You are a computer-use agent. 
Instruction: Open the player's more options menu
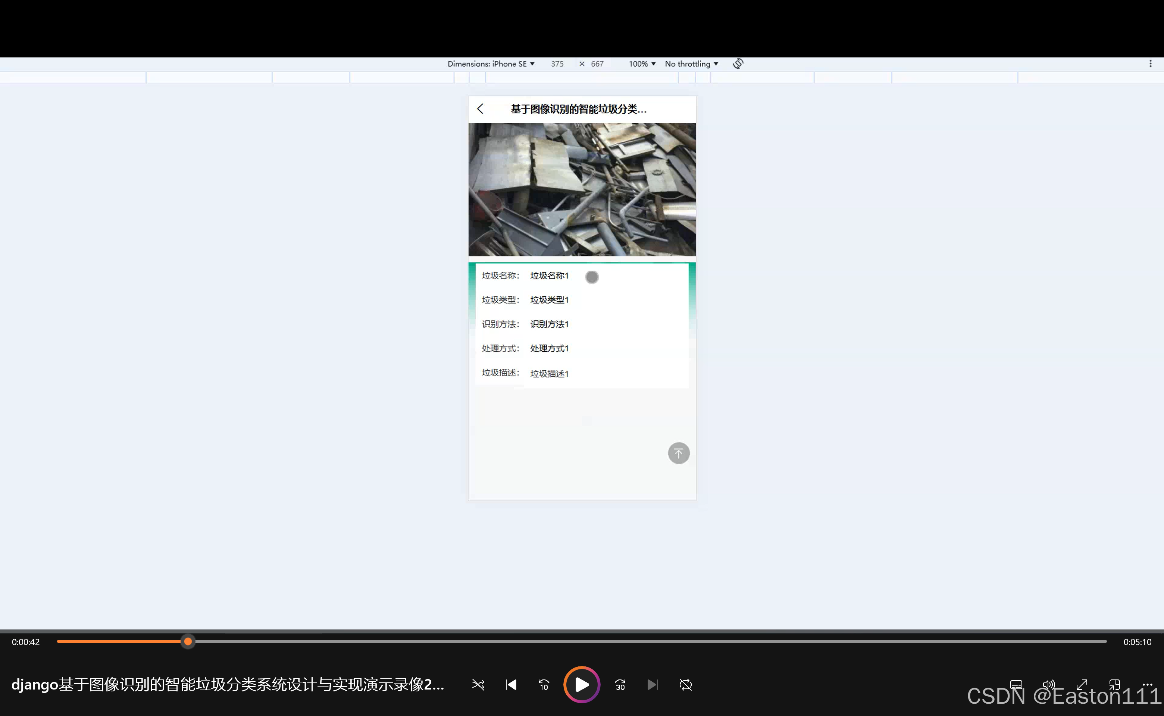pyautogui.click(x=1148, y=685)
